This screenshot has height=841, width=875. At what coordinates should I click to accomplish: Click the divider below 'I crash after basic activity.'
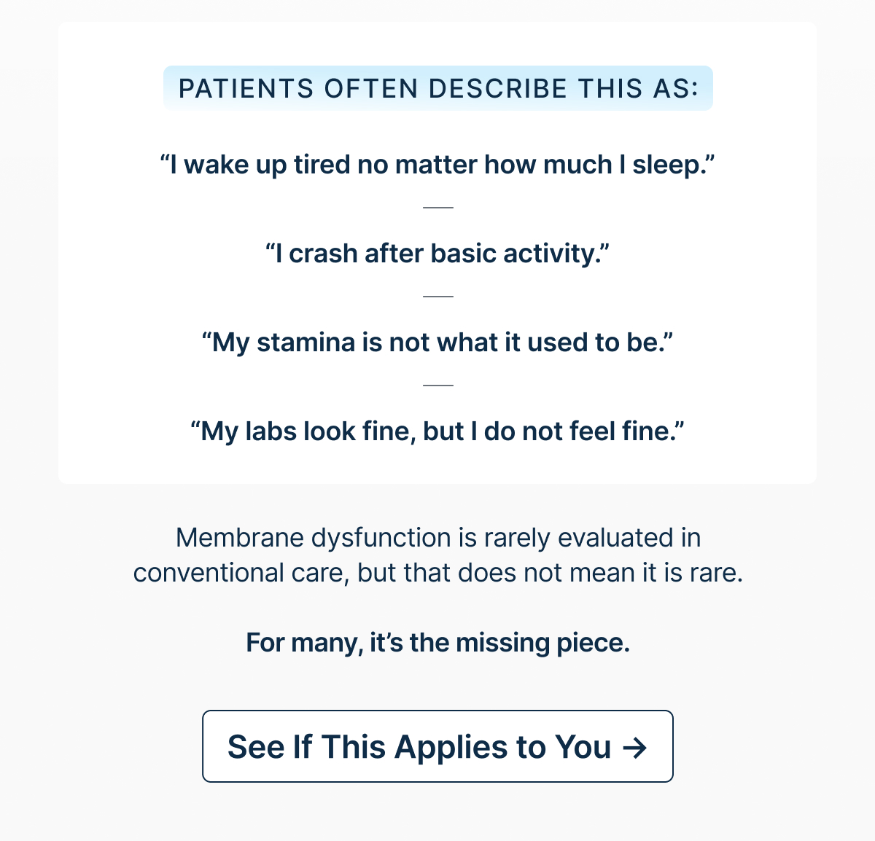tap(437, 297)
